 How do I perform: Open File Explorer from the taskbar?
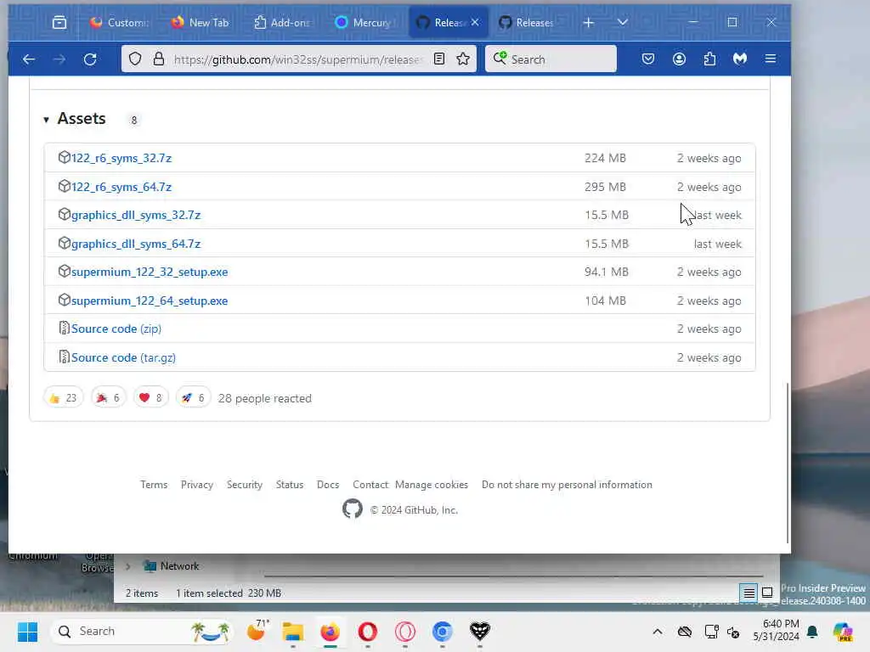click(x=293, y=631)
